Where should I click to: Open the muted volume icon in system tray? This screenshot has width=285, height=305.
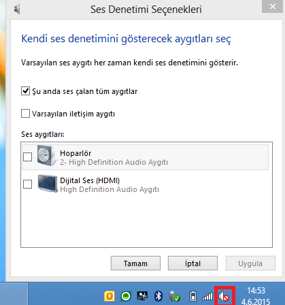tap(224, 296)
